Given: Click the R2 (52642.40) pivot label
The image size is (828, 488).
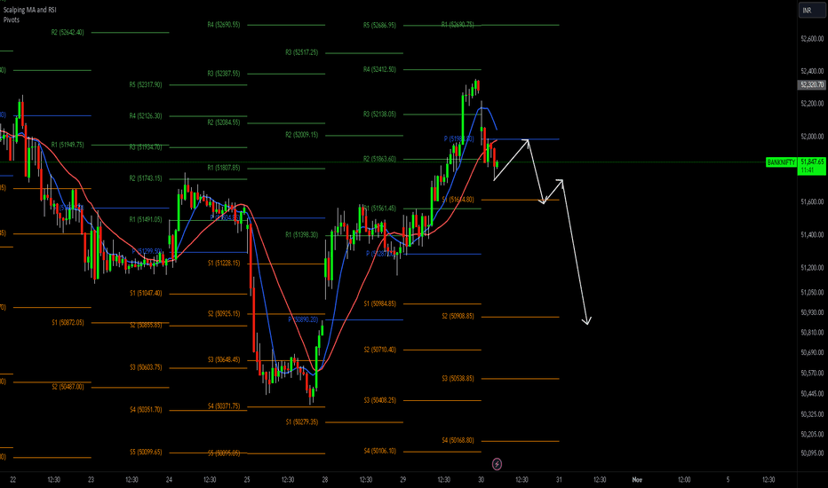Looking at the screenshot, I should pos(68,32).
